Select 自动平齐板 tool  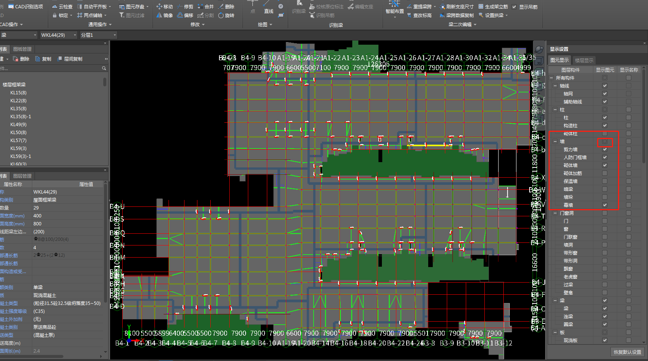(x=94, y=6)
